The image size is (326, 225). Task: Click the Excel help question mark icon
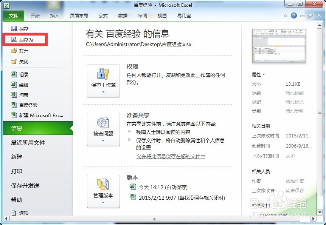(x=294, y=15)
